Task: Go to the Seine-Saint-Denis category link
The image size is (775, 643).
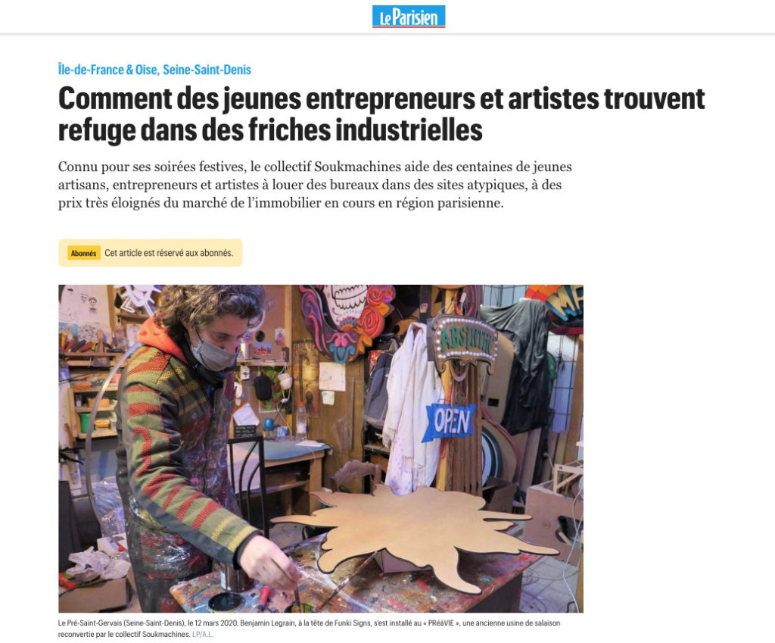Action: coord(207,70)
